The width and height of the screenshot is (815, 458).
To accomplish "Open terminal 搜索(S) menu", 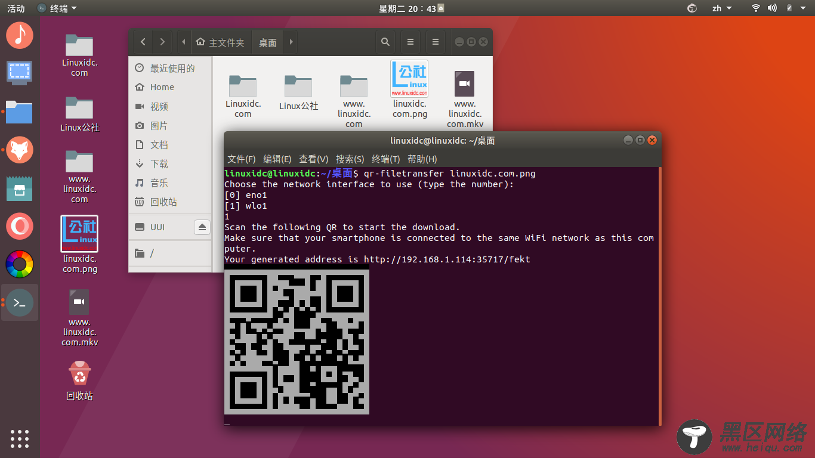I will click(x=350, y=159).
